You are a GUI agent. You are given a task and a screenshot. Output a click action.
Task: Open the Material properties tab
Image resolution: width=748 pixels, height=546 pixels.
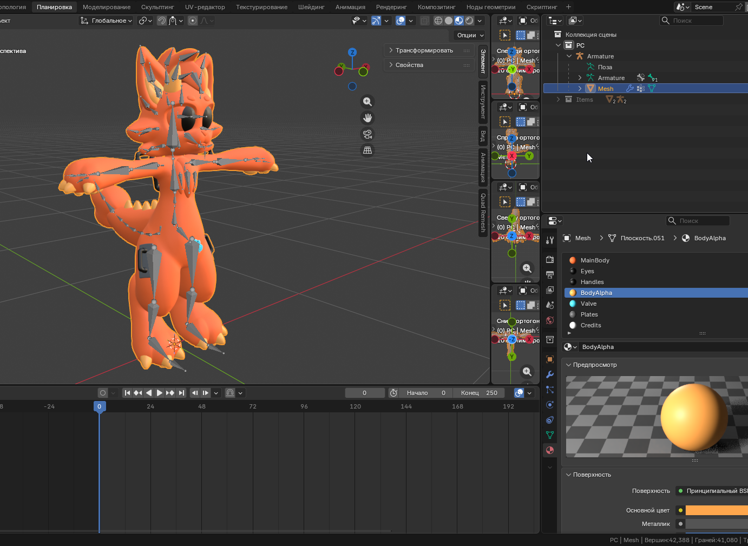tap(549, 450)
